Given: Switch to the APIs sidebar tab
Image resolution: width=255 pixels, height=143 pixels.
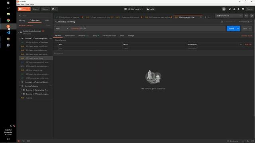Looking at the screenshot, I should 47,20.
